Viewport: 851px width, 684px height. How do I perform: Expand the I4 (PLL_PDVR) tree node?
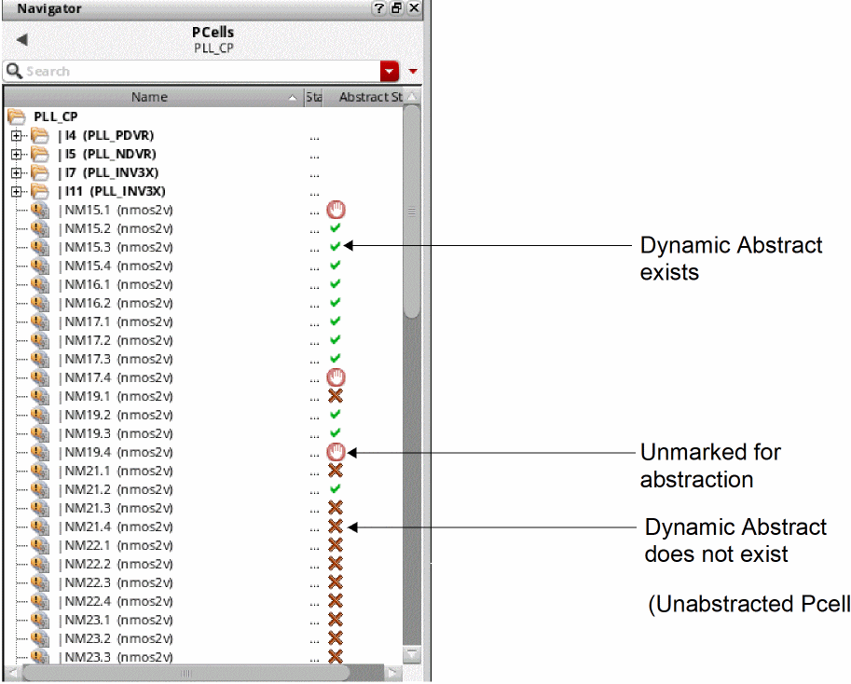click(16, 136)
